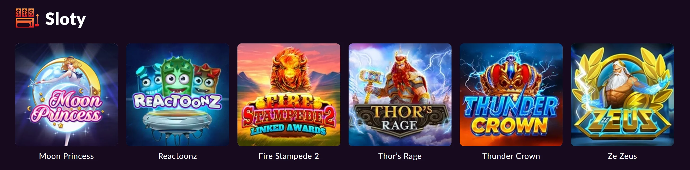Viewport: 690px width, 170px height.
Task: Select the Fire Stampede 2 caption link
Action: [289, 156]
